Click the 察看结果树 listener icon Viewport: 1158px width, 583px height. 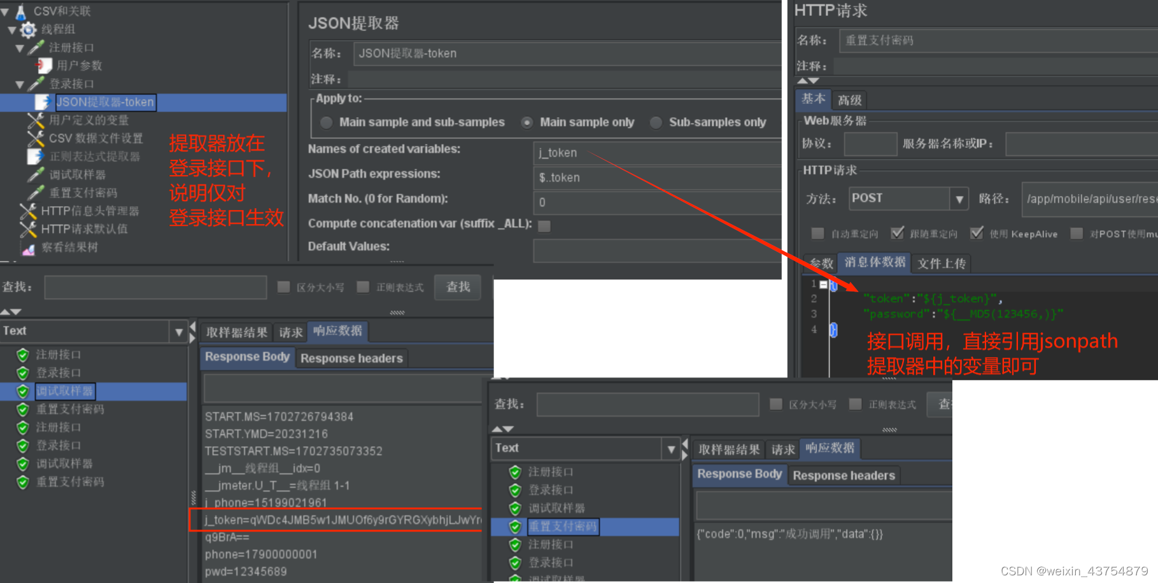pos(28,248)
